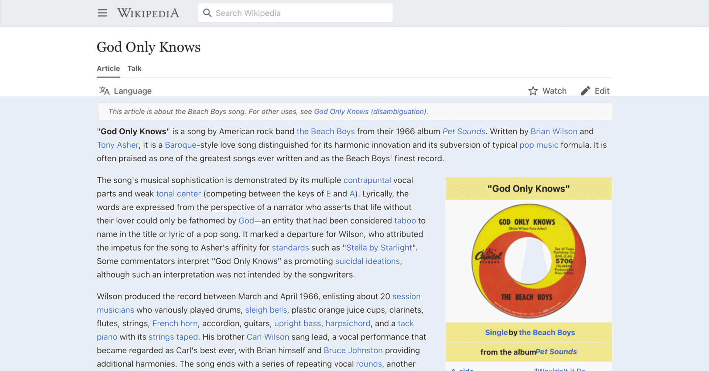Open the Carl Wilson link
Viewport: 709px width, 371px height.
pyautogui.click(x=268, y=337)
